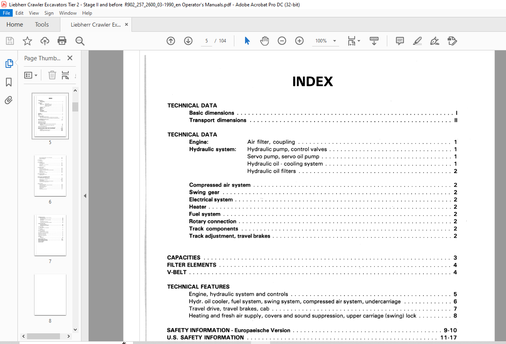Collapse the navigation pane with arrow

[x=85, y=196]
